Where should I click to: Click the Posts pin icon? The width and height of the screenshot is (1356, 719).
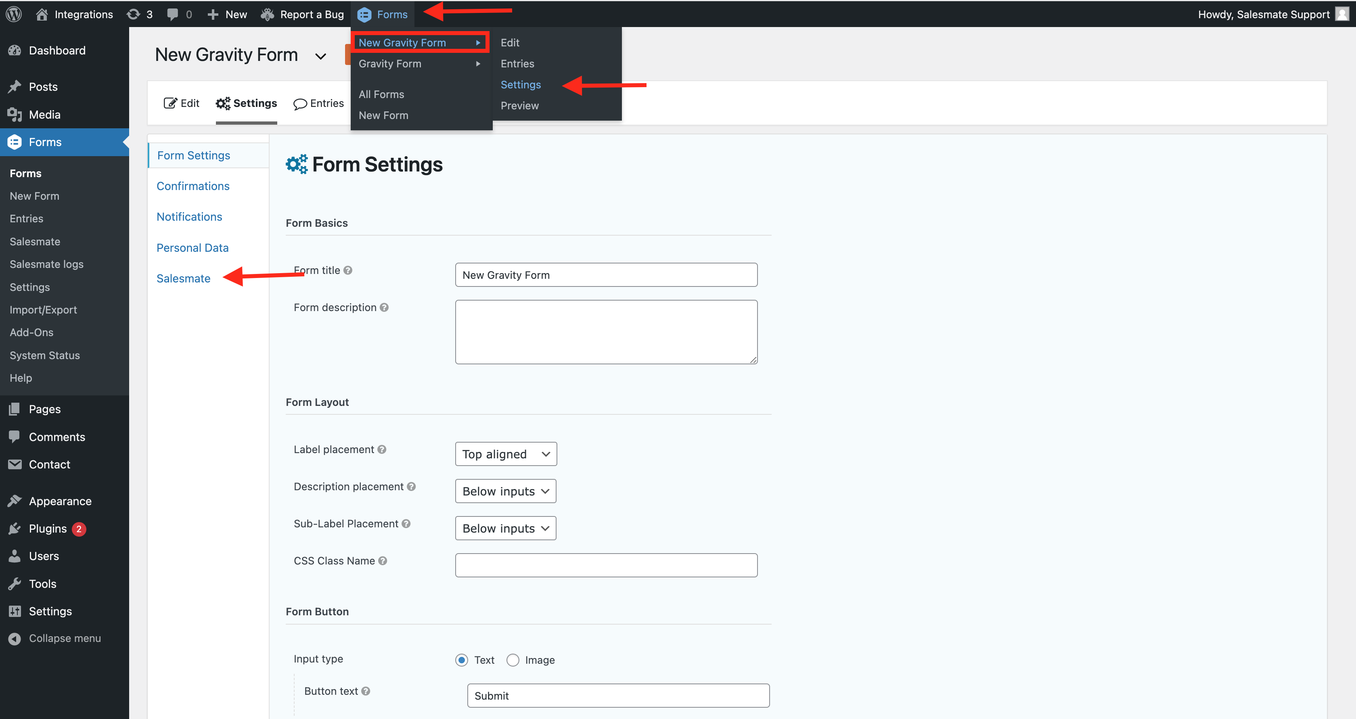[15, 87]
